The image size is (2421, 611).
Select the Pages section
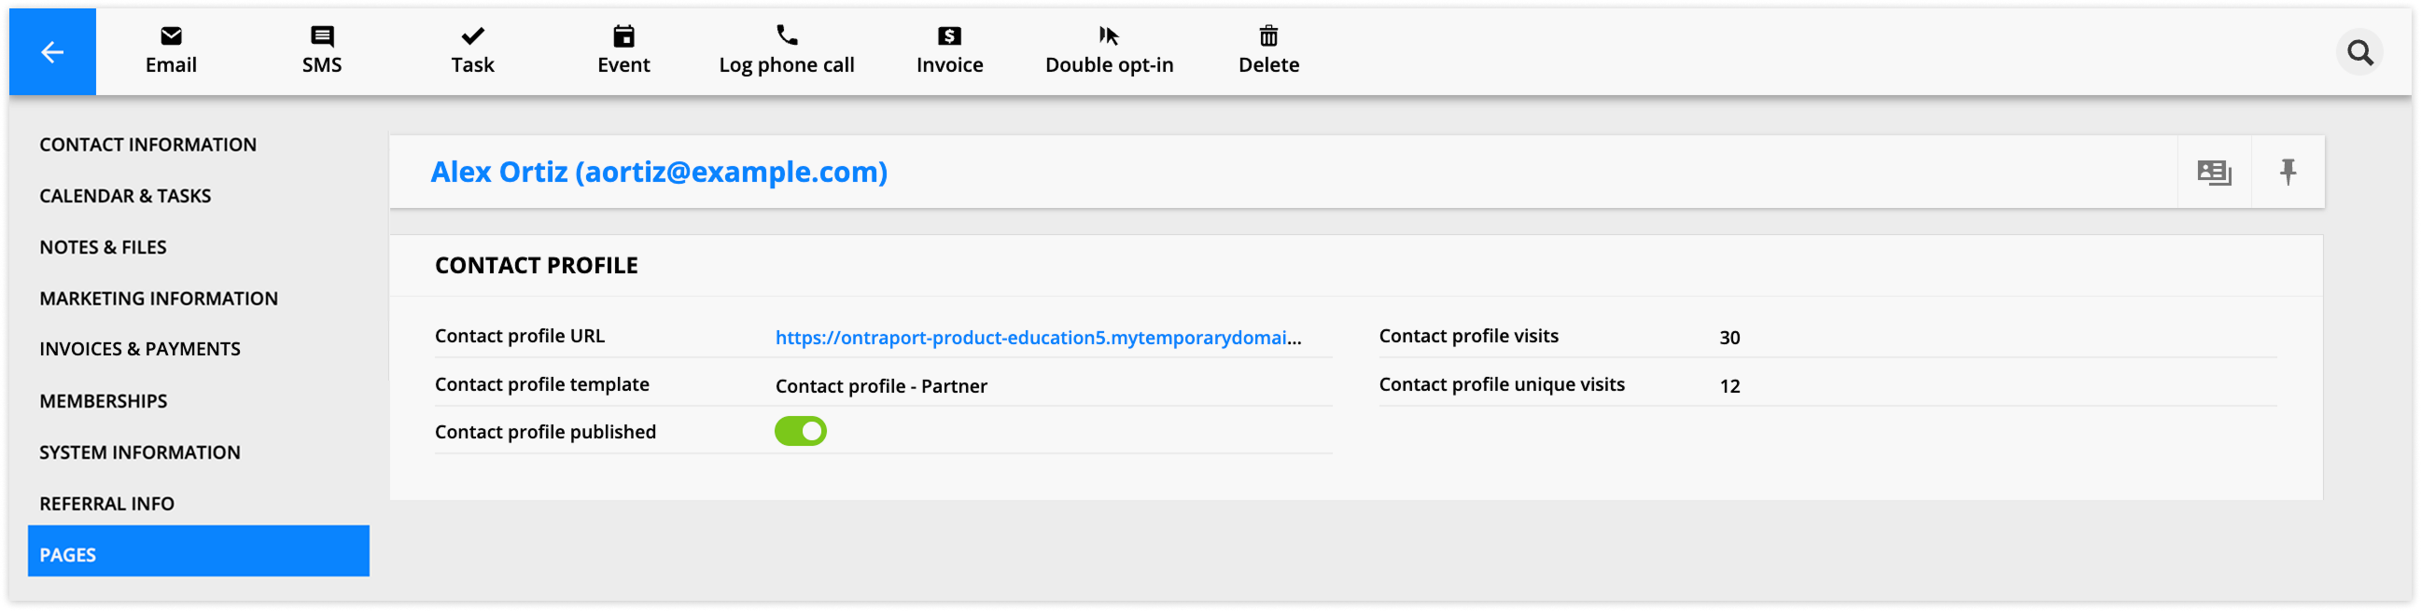(198, 554)
